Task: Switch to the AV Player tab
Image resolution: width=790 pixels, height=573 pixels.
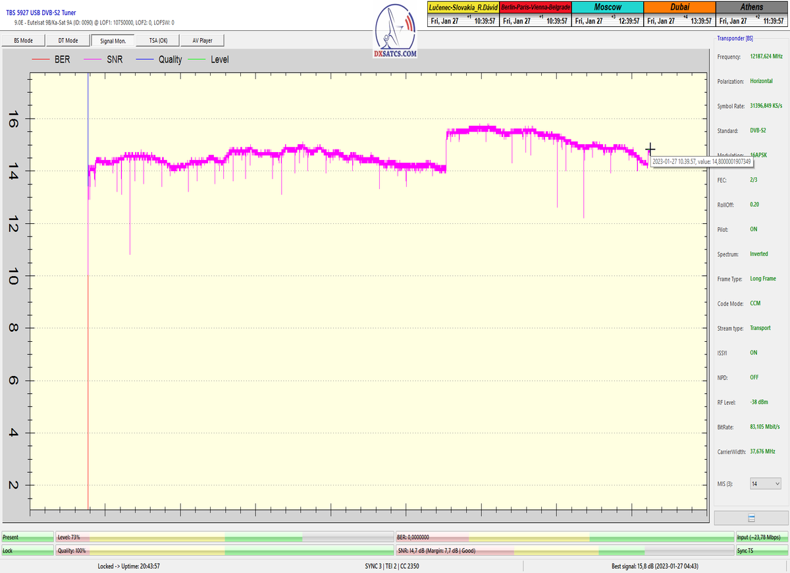Action: click(202, 40)
